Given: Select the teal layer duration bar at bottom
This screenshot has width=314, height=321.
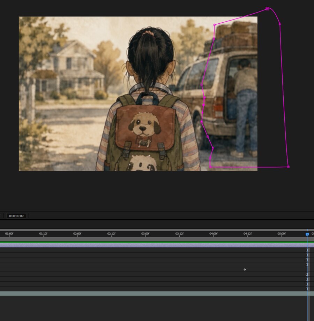Looking at the screenshot, I should coord(157,293).
